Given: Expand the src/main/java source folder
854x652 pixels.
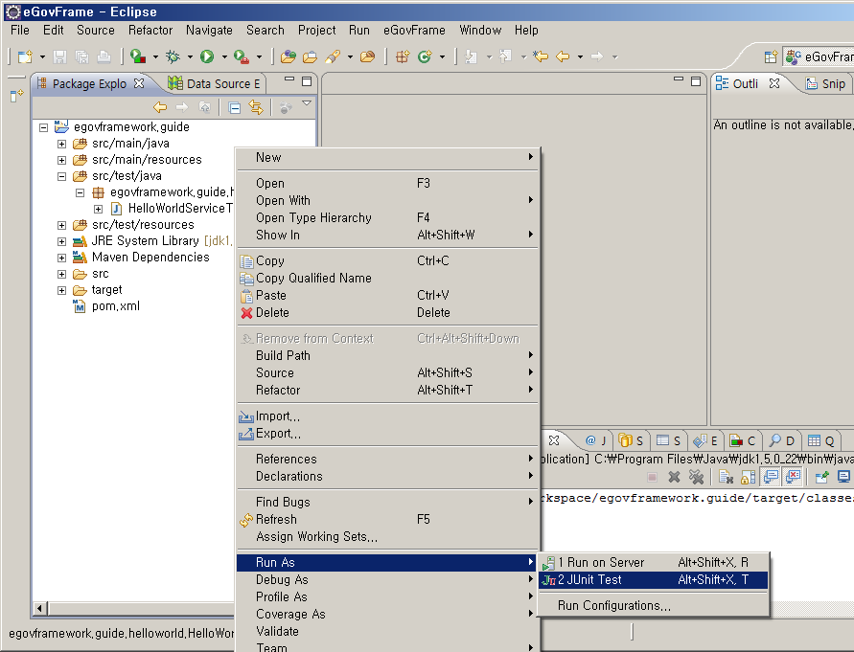Looking at the screenshot, I should click(x=61, y=144).
